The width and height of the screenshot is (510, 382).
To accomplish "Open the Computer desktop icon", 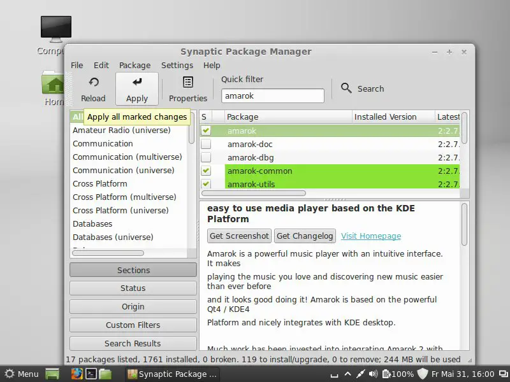I will [56, 29].
